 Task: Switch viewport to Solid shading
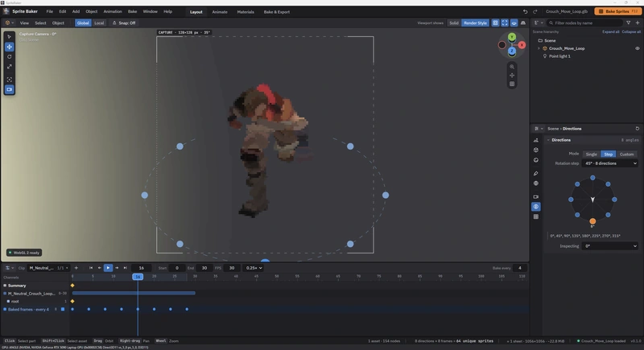click(454, 23)
